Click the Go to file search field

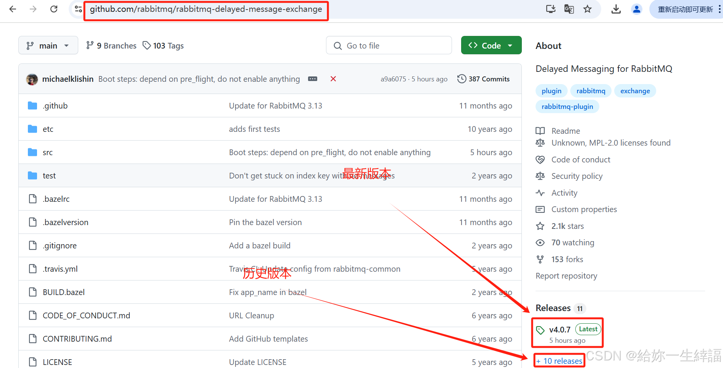point(389,45)
